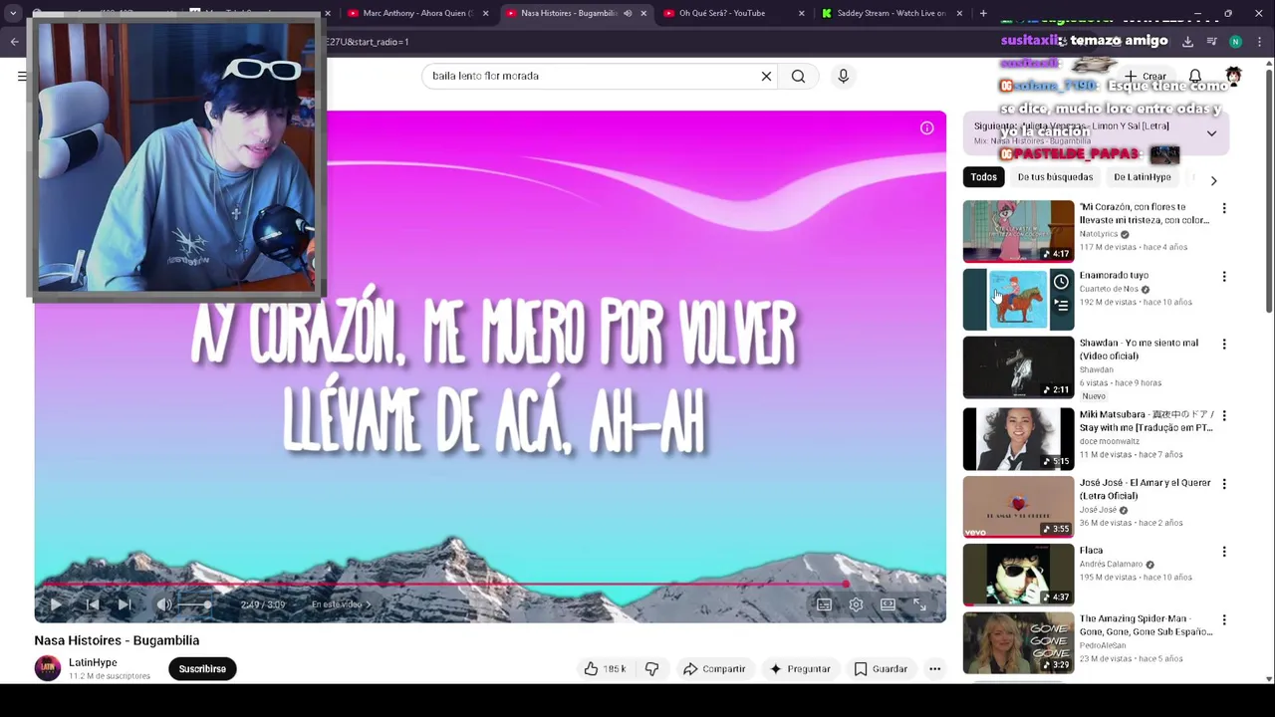Dislike the video with thumbs down
1275x717 pixels.
[x=651, y=669]
